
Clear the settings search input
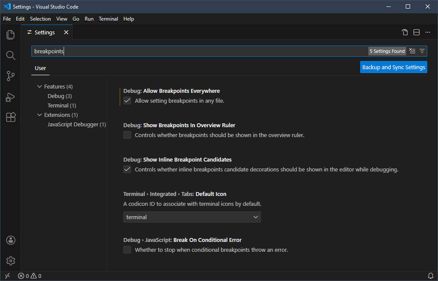pos(412,51)
